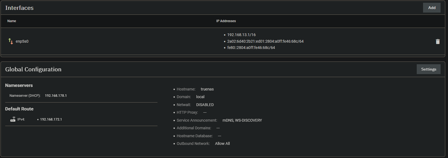Click the DHCP nameserver value 192.168.178.1
This screenshot has width=448, height=158.
click(56, 96)
